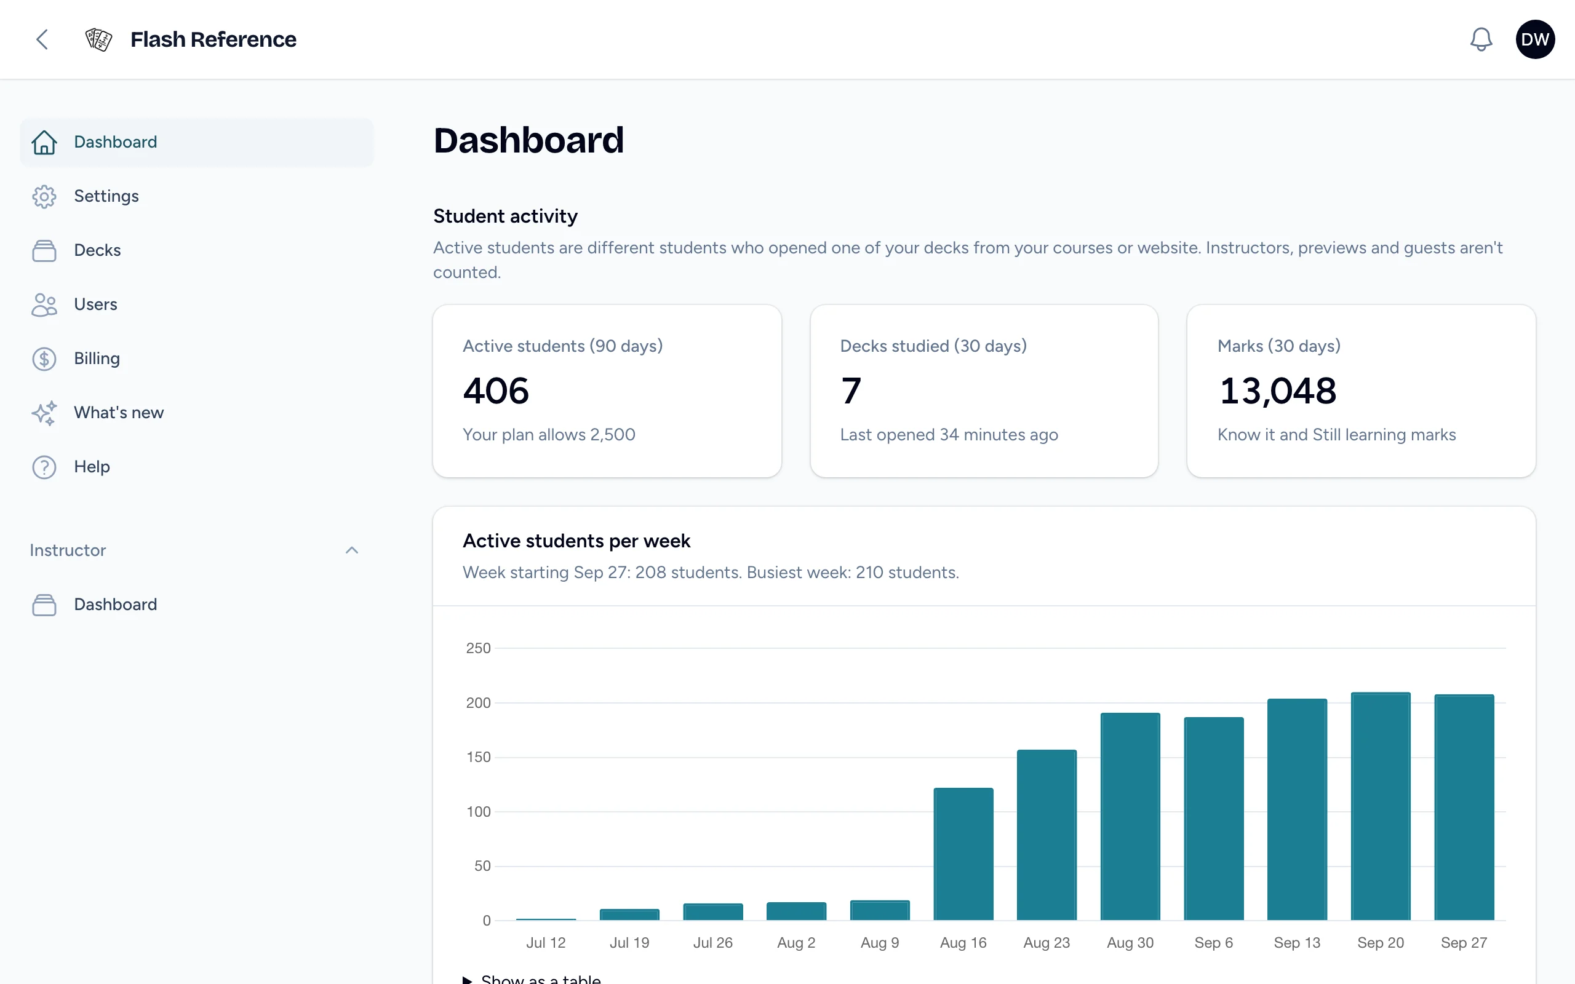
Task: Click the Last opened 34 minutes ago text
Action: [x=949, y=435]
